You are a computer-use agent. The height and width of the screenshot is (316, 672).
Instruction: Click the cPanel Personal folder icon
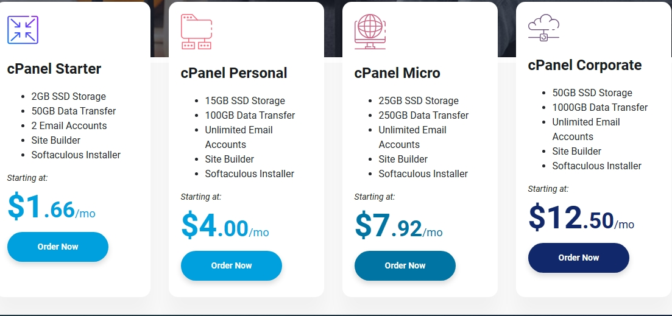[196, 32]
